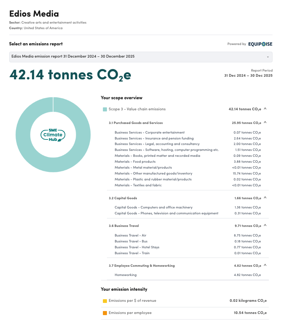Click Emissions per employee label
Image resolution: width=281 pixels, height=321 pixels.
130,313
